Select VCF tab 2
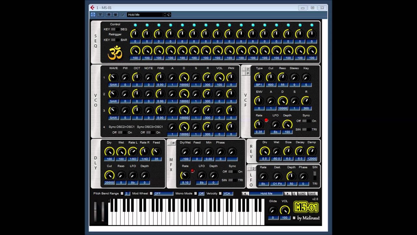The image size is (417, 235). (248, 69)
